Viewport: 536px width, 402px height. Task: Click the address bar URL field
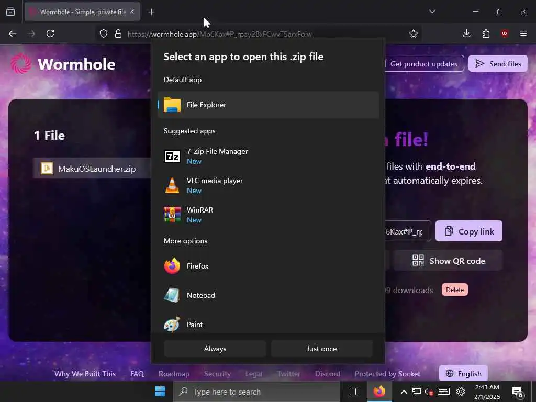pos(259,34)
